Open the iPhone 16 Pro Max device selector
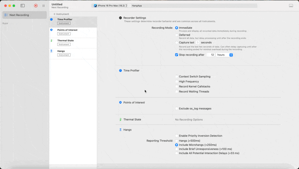Viewport: 299px width, 169px height. click(x=110, y=6)
